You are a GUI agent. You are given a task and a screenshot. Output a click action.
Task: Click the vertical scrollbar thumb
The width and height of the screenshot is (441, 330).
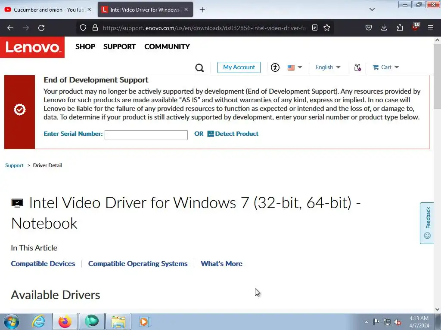438,76
